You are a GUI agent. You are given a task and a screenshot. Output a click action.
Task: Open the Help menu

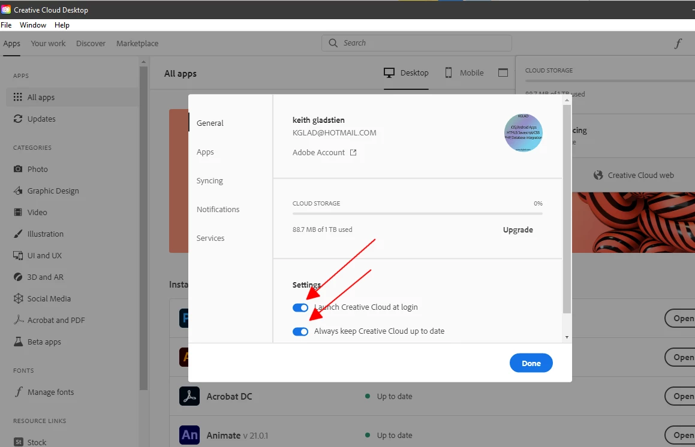[x=62, y=25]
